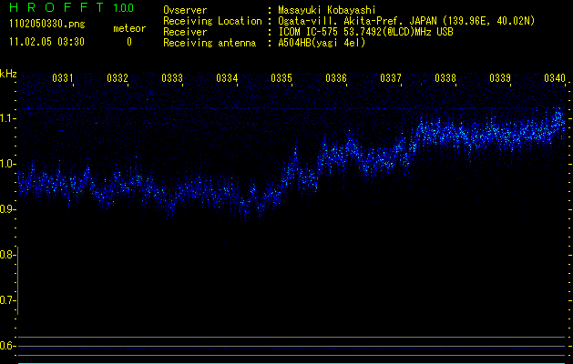Viewport: 573px width, 364px height.
Task: Click the 0334 time marker
Action: click(x=227, y=77)
